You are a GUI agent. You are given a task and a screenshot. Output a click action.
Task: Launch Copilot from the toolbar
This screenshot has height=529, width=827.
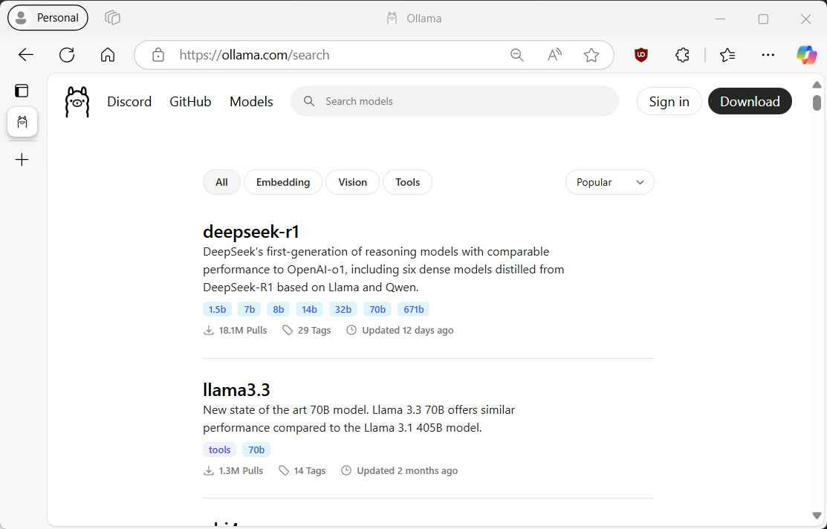pos(806,55)
